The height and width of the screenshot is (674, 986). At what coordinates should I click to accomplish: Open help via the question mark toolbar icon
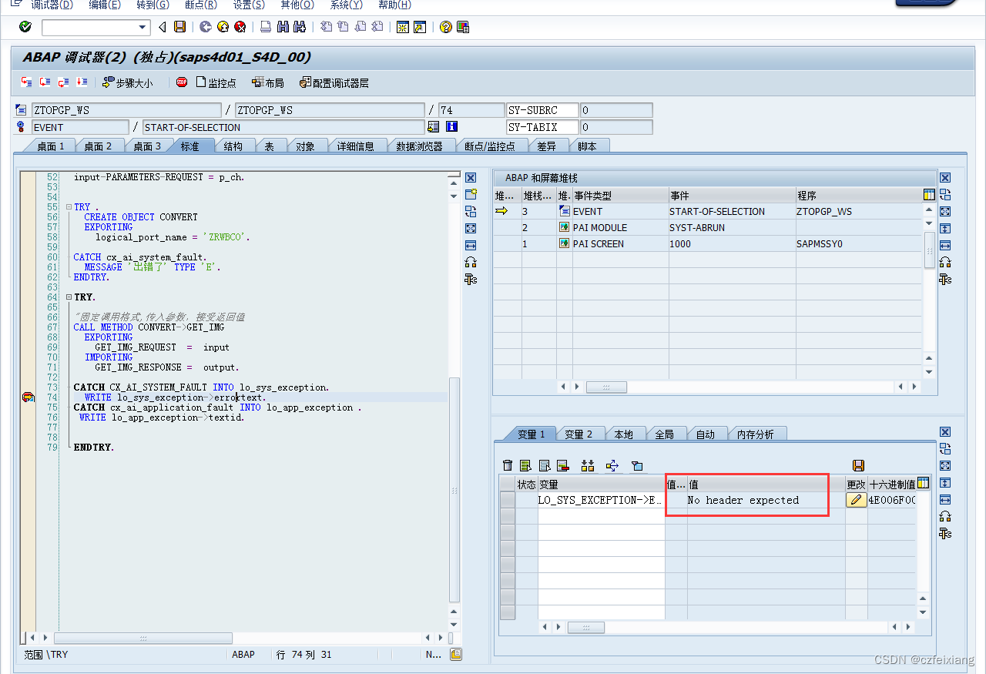point(446,26)
